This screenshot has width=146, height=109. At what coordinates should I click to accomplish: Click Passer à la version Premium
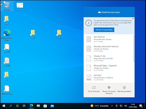pos(109,90)
